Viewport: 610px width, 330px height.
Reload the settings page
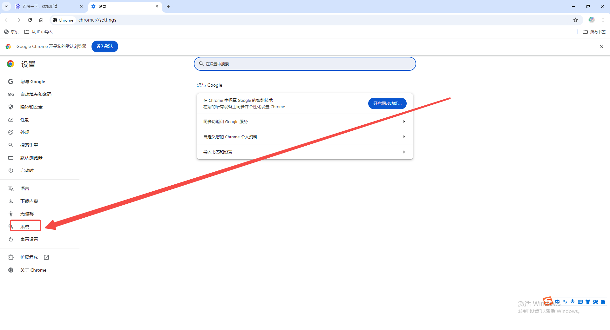[x=30, y=20]
